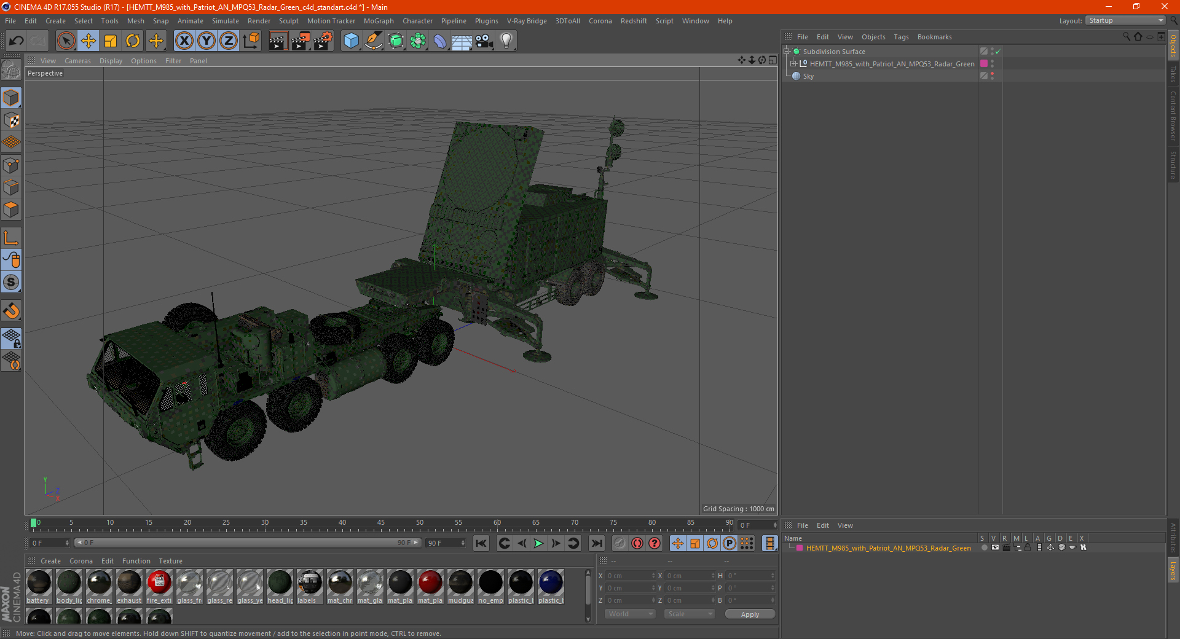Screen dimensions: 1180x639
Task: Select the fire_exti red material
Action: click(159, 586)
